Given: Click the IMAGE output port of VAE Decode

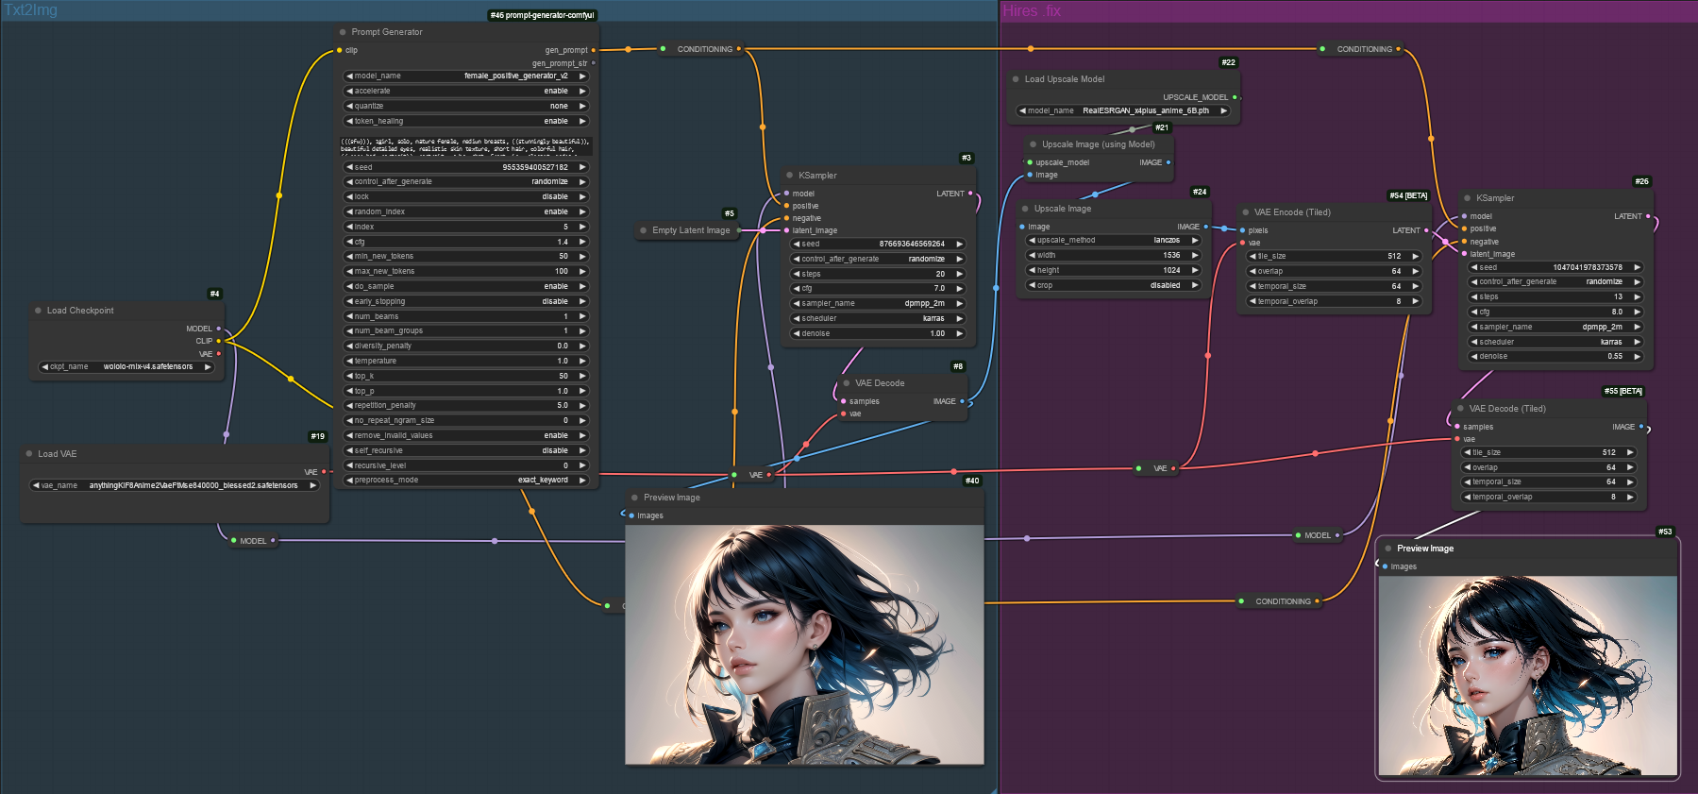Looking at the screenshot, I should tap(962, 401).
